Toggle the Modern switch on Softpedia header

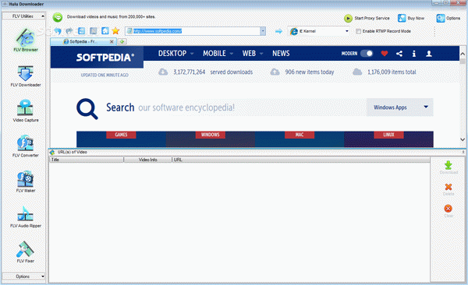(x=367, y=54)
